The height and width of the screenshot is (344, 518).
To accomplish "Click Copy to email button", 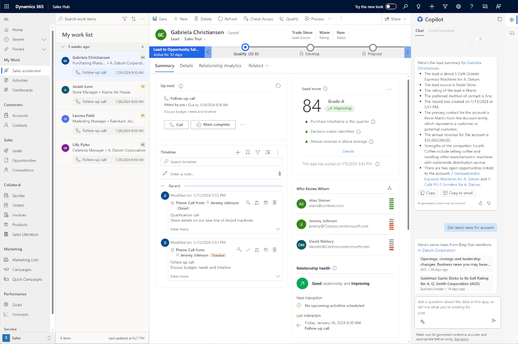I will (458, 193).
